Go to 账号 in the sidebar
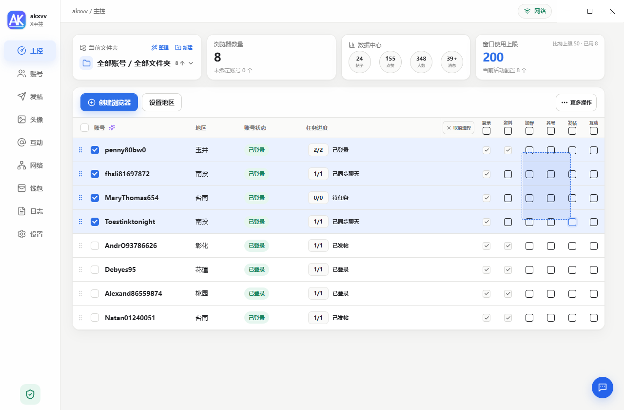The width and height of the screenshot is (624, 410). [x=30, y=74]
